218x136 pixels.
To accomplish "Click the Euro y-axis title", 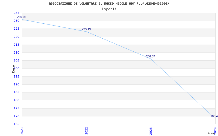I will click(x=13, y=69).
